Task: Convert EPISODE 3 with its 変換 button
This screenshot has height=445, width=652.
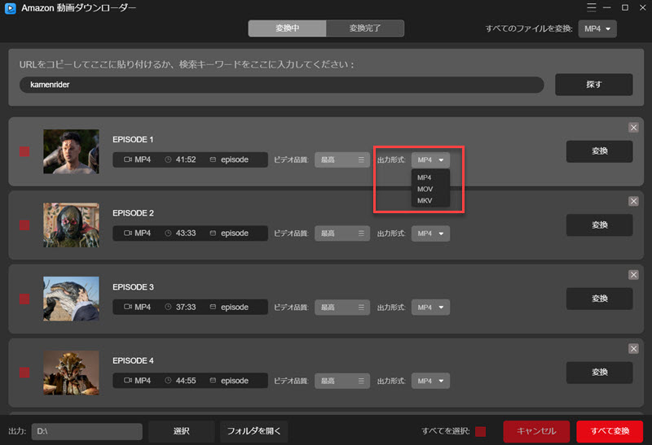Action: [599, 299]
